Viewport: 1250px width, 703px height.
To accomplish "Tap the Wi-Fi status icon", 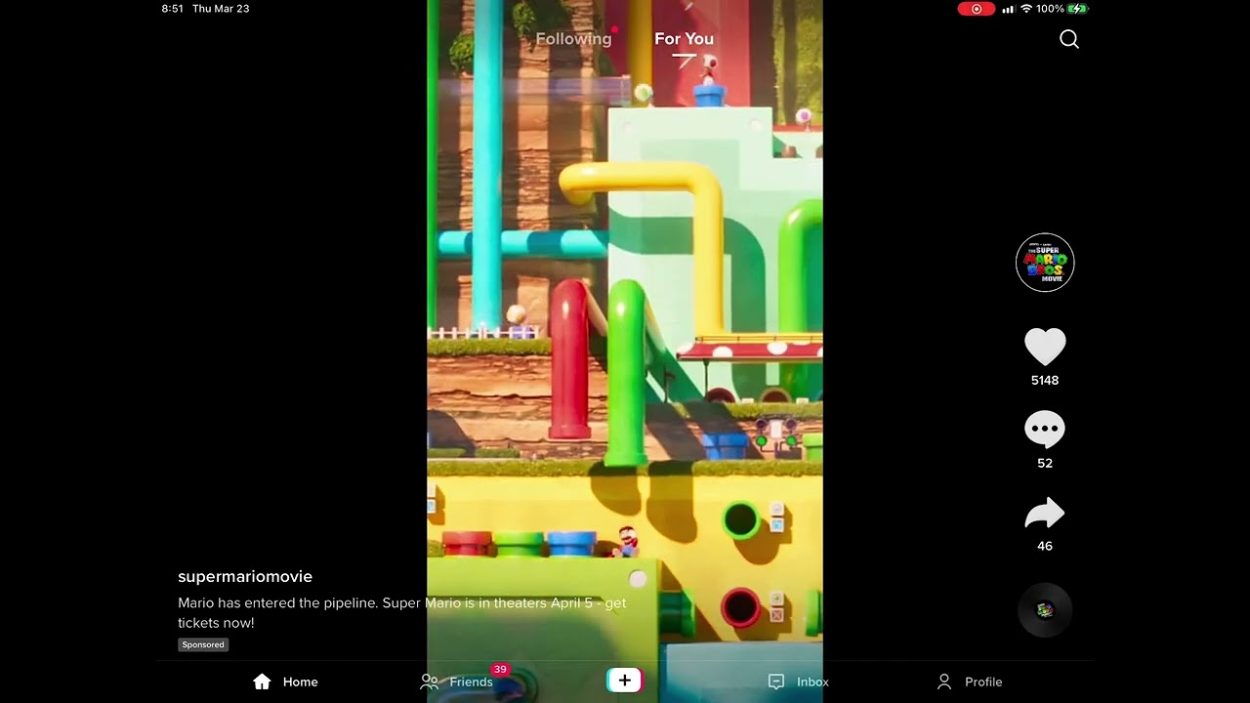I will [x=1026, y=9].
